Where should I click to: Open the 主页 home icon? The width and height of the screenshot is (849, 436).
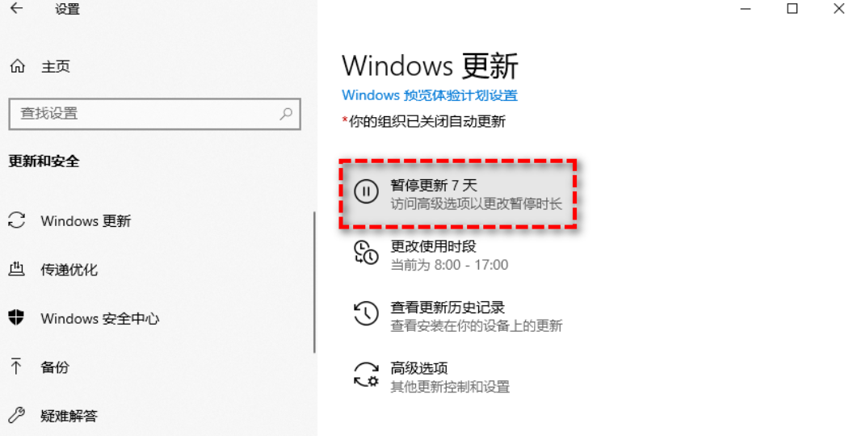(17, 66)
